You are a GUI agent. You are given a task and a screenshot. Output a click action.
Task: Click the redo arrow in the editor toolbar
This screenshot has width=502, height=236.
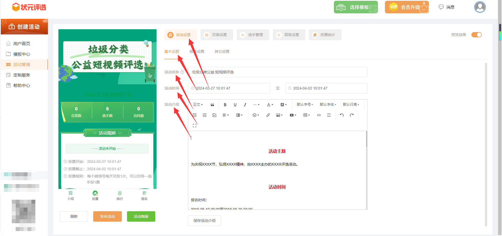[352, 115]
